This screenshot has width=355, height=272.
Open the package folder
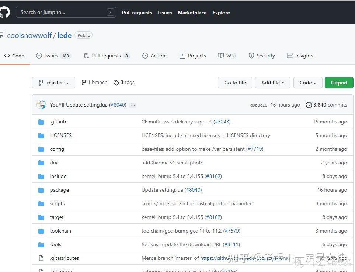(x=59, y=190)
